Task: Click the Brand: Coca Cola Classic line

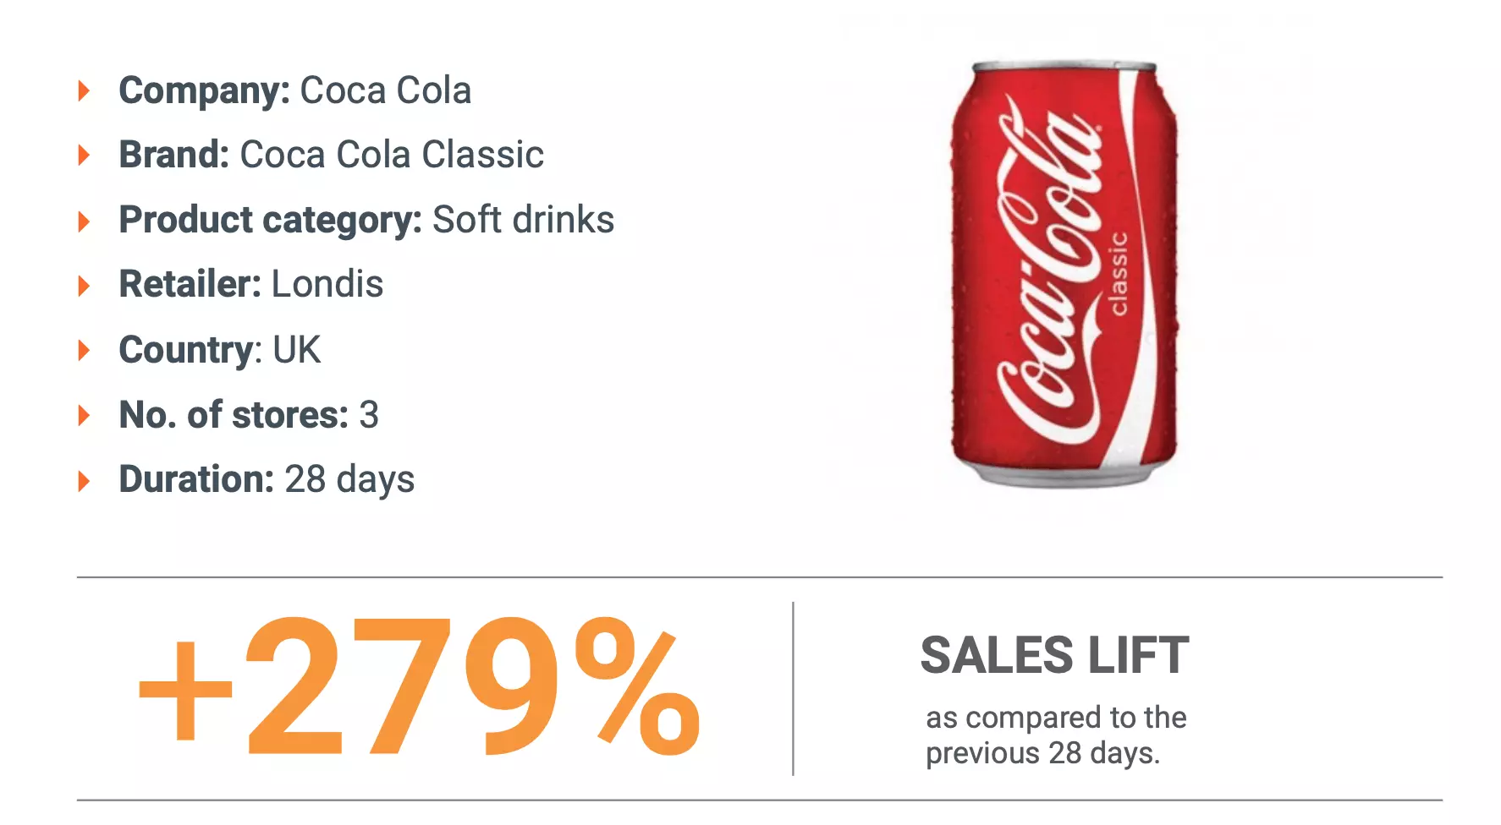Action: point(331,155)
